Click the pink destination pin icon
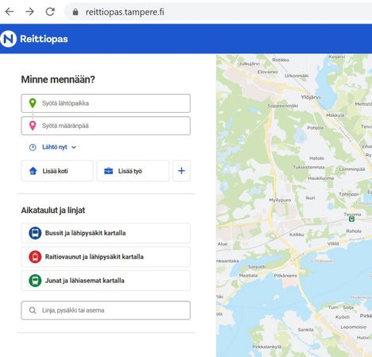 tap(33, 126)
